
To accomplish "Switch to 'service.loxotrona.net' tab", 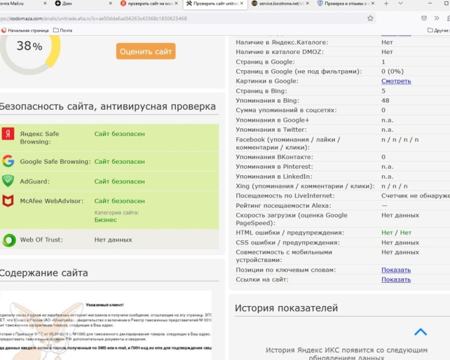I will pyautogui.click(x=278, y=4).
